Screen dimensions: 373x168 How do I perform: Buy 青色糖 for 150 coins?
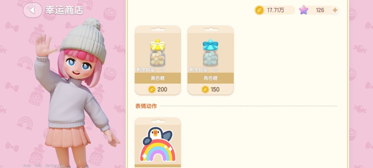coord(211,90)
